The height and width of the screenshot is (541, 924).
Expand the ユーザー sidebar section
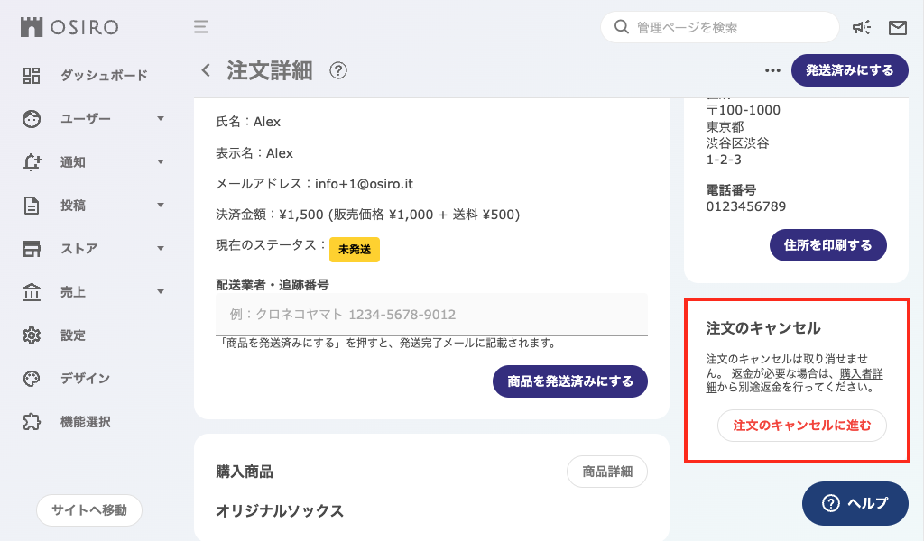coord(32,118)
